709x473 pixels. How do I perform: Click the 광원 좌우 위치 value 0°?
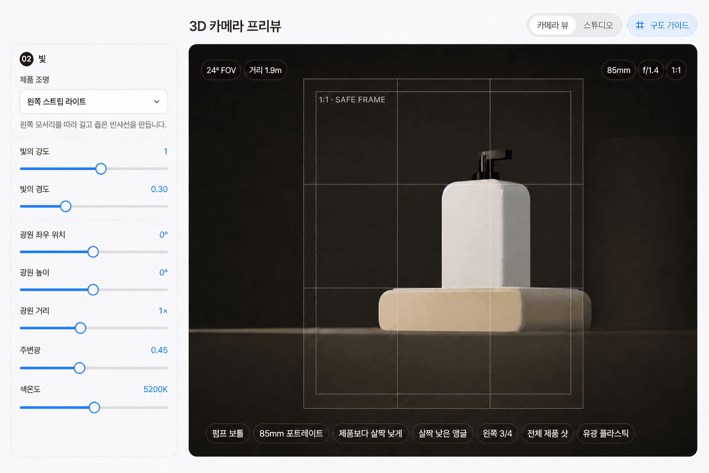[163, 235]
